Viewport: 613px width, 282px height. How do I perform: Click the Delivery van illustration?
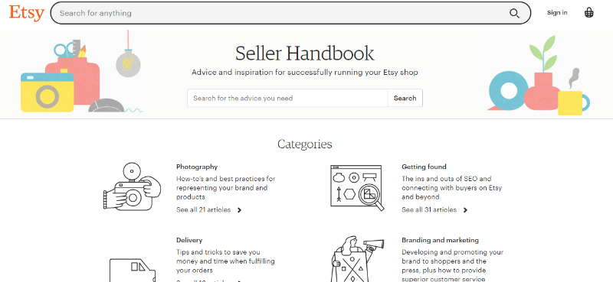132,270
